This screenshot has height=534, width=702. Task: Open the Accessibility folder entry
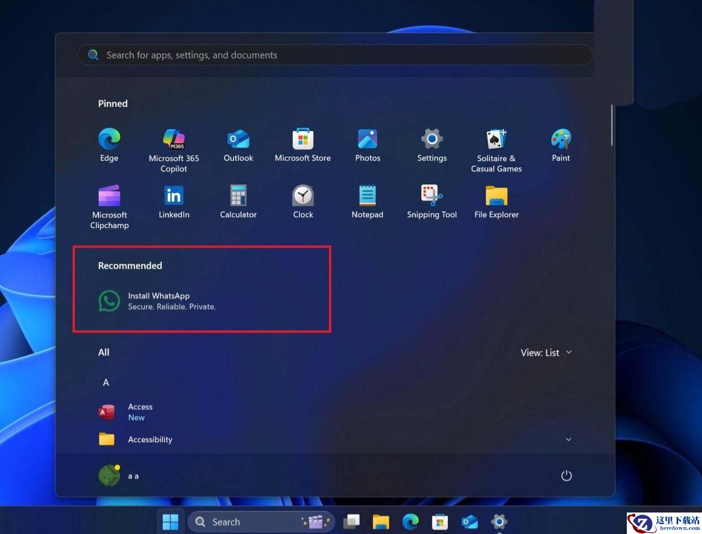click(x=136, y=440)
